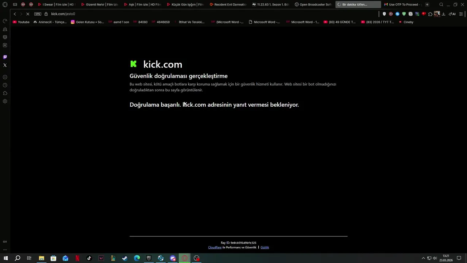Viewport: 467px width, 263px height.
Task: Open the Opera GX main menu icon
Action: click(5, 5)
